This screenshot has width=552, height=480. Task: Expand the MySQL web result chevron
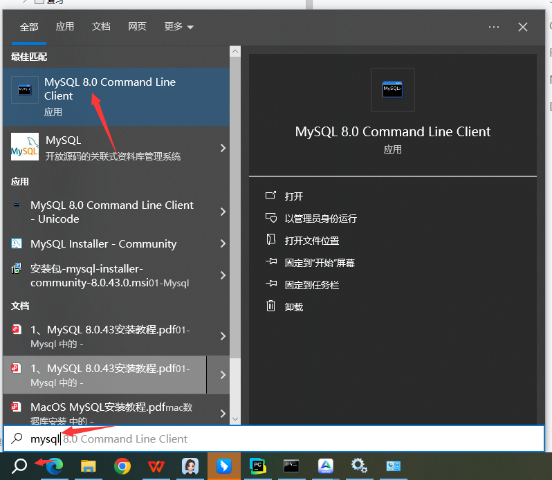click(223, 148)
